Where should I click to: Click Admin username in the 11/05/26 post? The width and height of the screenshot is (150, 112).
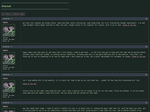tap(5, 22)
